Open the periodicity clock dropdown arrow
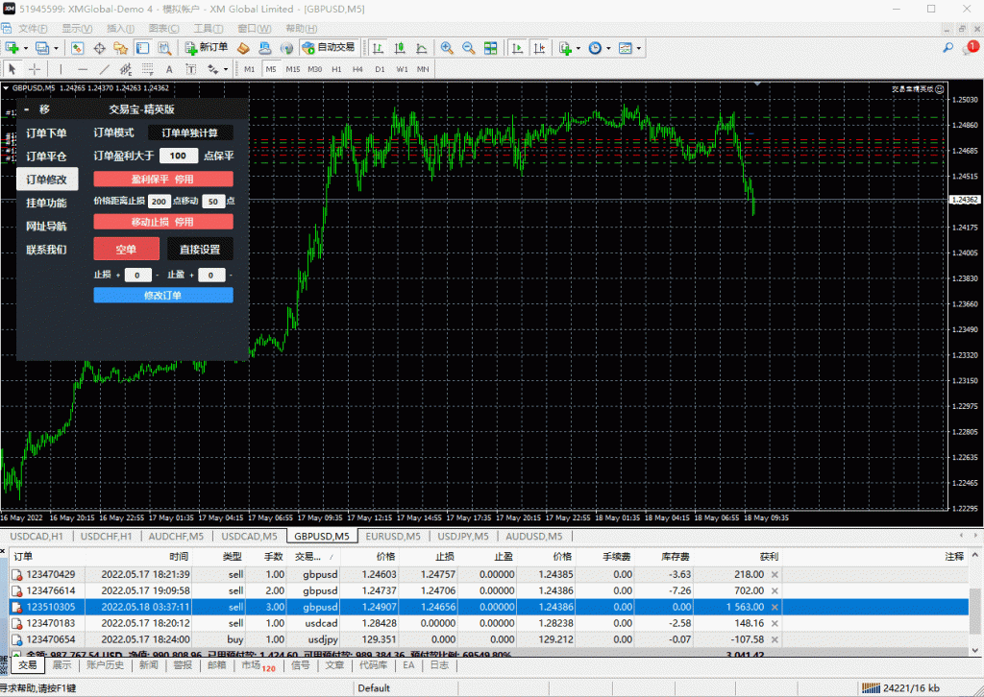The height and width of the screenshot is (697, 984). click(608, 48)
